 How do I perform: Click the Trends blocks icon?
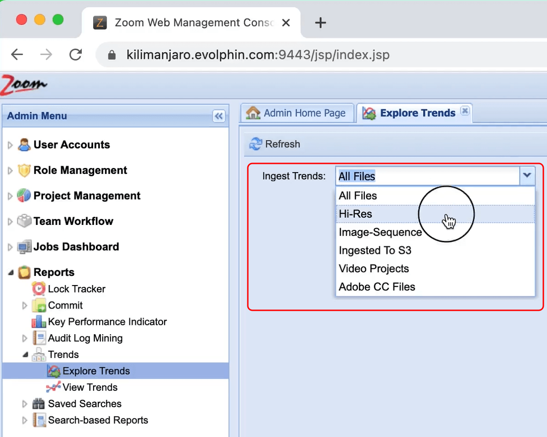tap(39, 354)
